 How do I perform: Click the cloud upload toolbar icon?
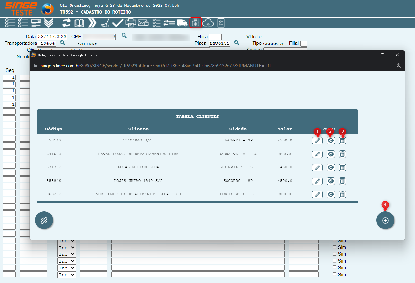pyautogui.click(x=208, y=23)
